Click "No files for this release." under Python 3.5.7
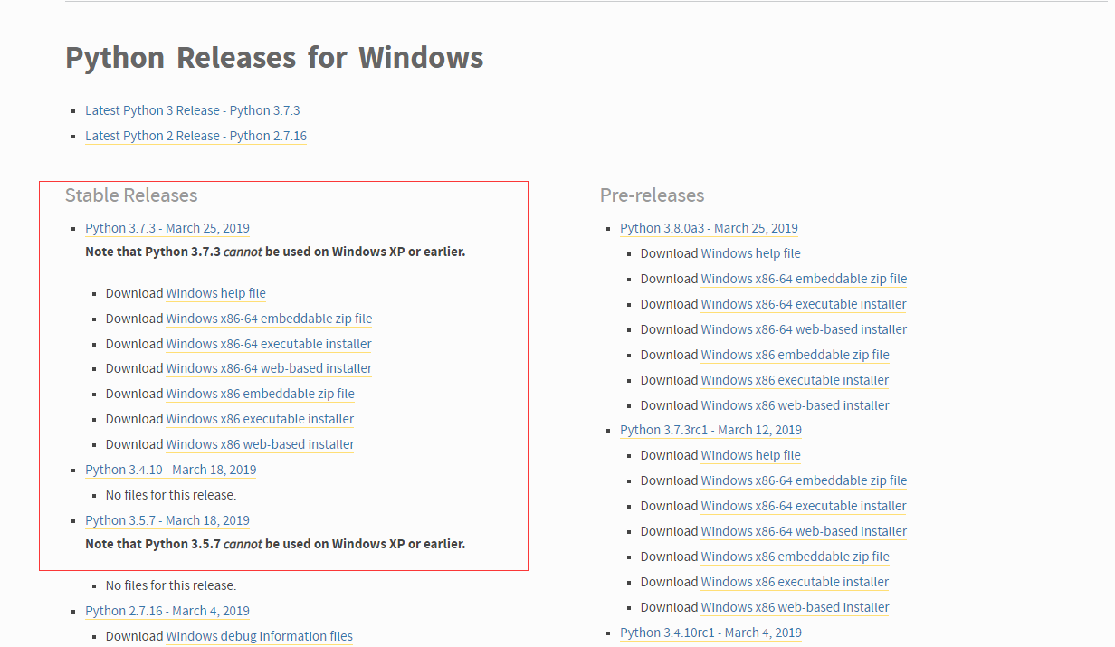The width and height of the screenshot is (1115, 647). pos(171,585)
